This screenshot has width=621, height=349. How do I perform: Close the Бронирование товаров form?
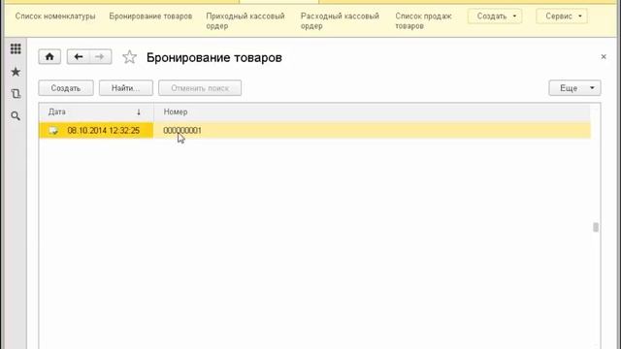[604, 57]
